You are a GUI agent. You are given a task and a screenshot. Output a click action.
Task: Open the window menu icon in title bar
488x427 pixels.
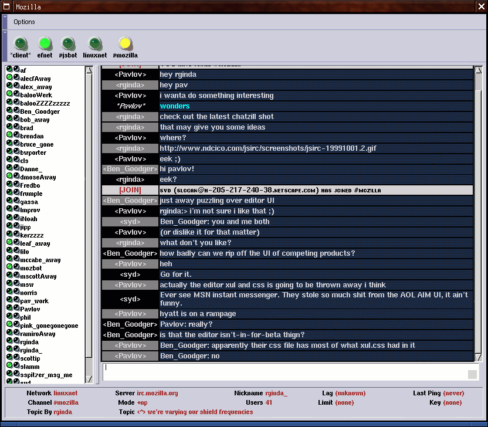tap(6, 6)
